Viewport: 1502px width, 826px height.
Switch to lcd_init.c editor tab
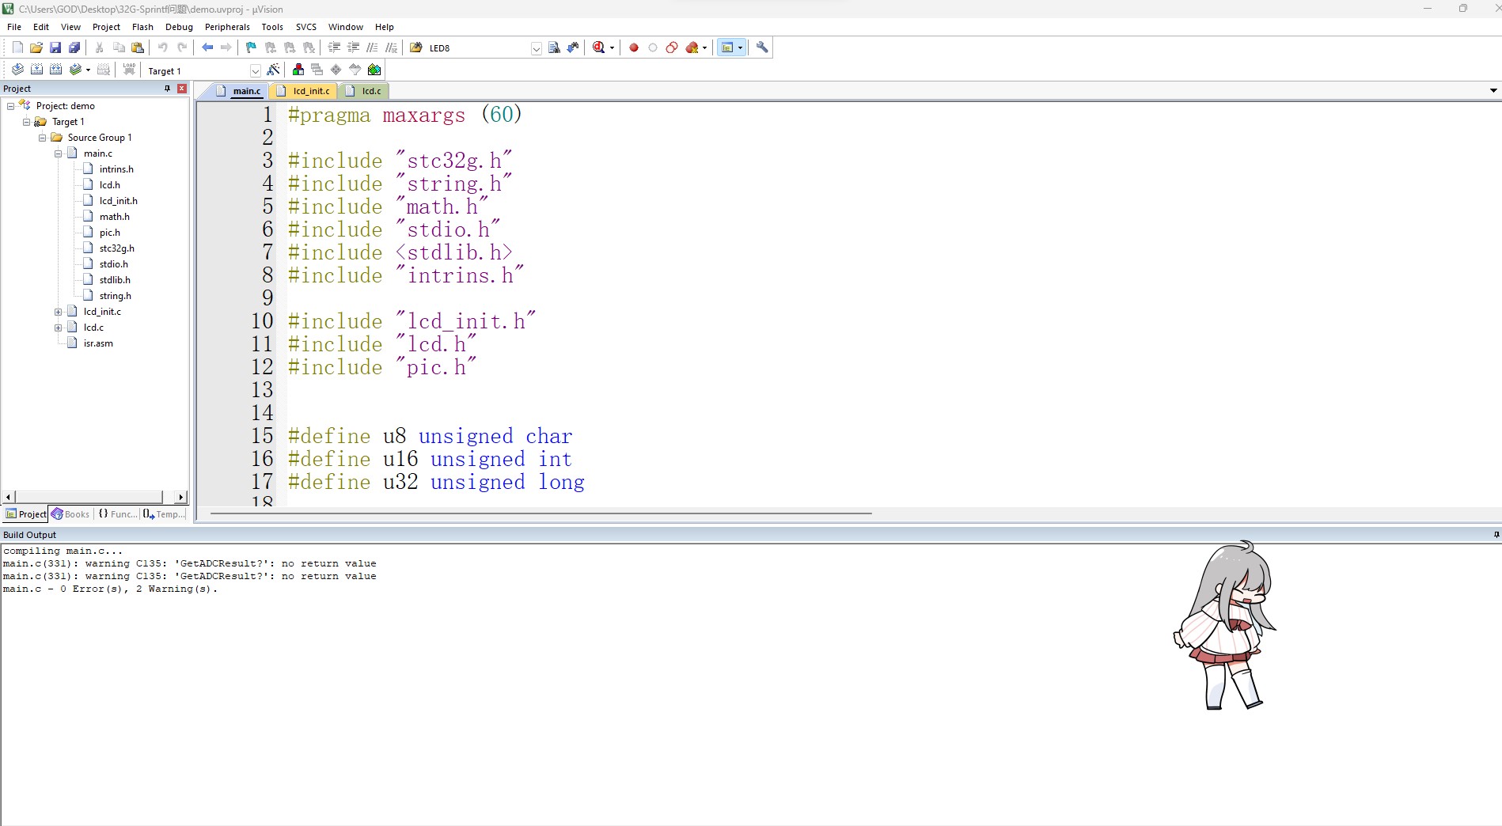point(304,91)
